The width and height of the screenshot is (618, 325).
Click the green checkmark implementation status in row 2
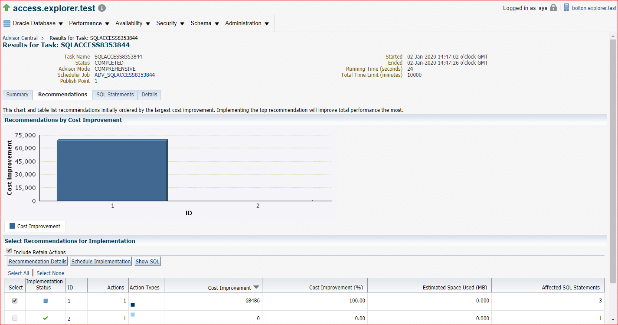46,318
